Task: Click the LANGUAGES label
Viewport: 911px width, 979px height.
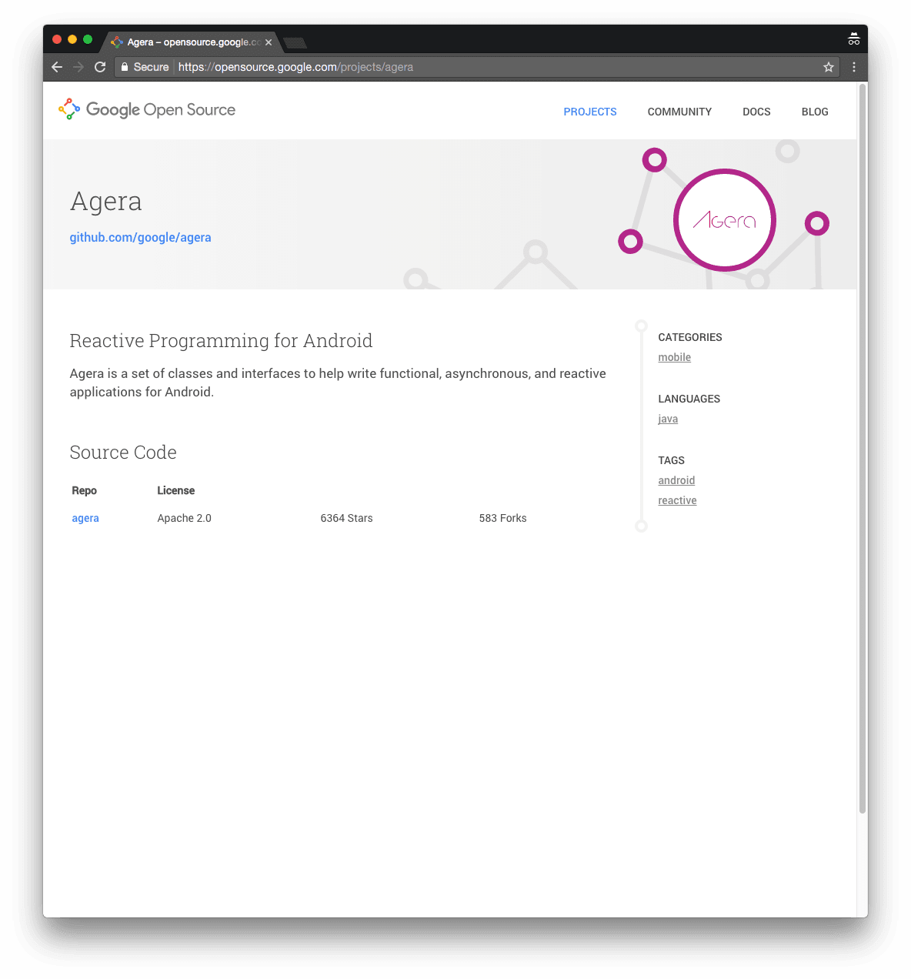Action: (689, 399)
